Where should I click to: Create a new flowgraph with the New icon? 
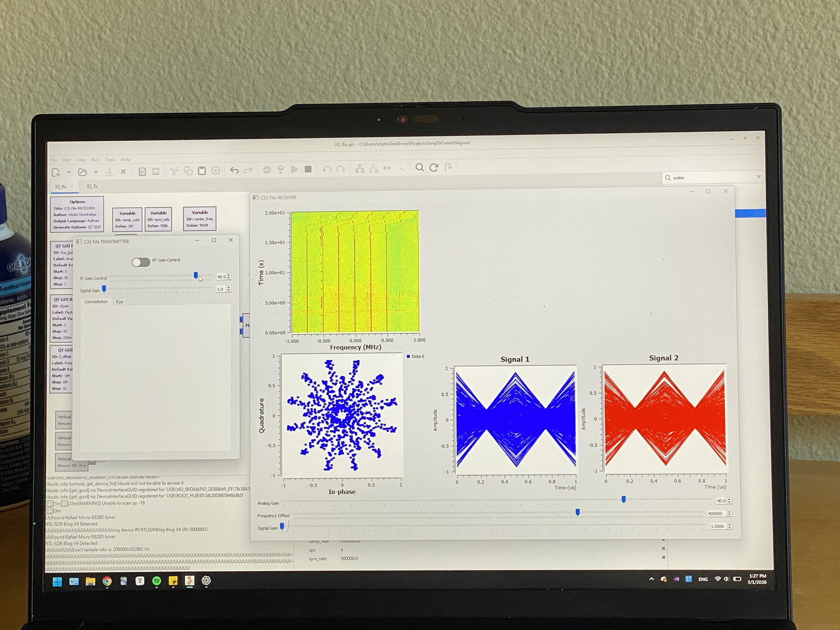[56, 172]
